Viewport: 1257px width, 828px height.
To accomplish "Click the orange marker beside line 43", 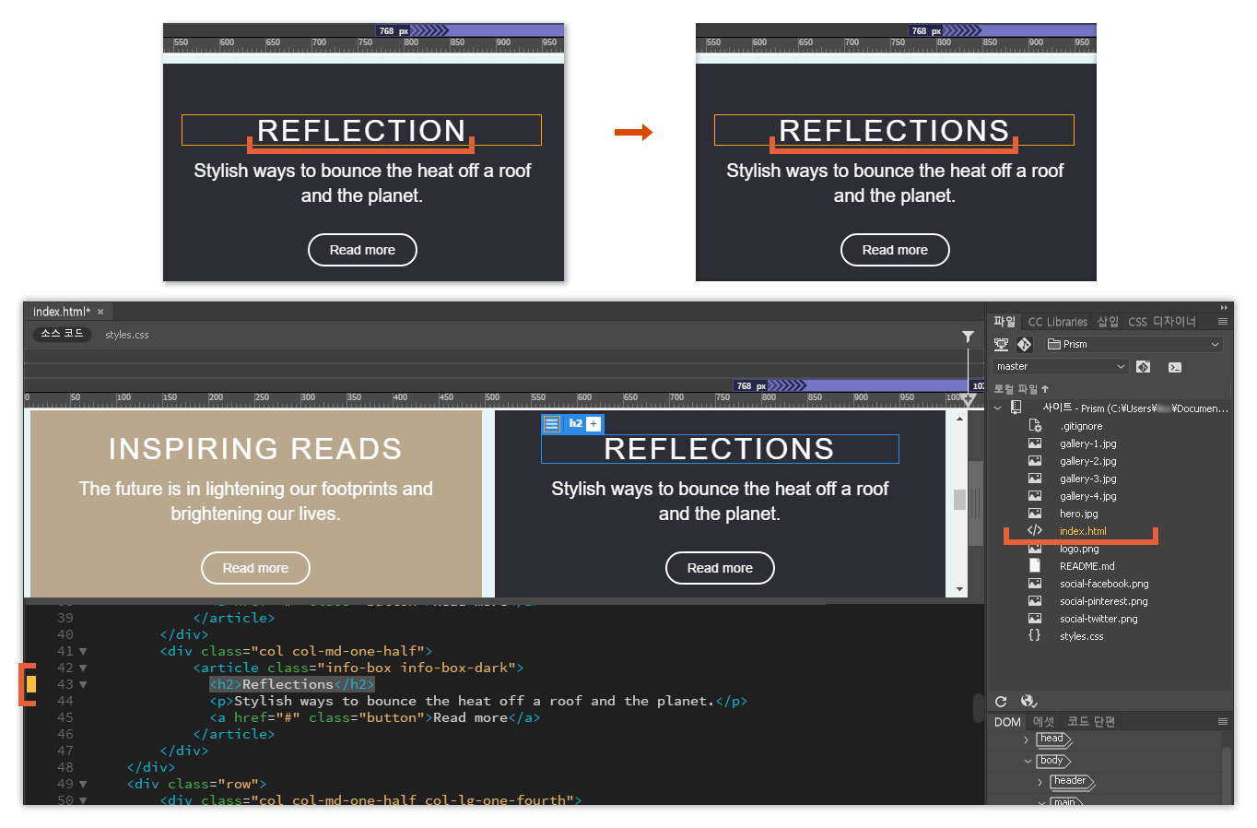I will click(31, 684).
